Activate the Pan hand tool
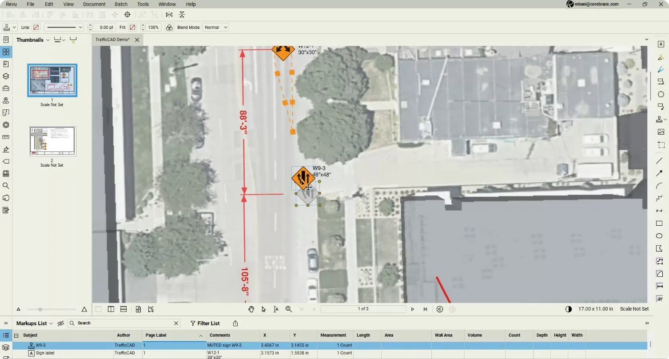Screen dimensions: 669x359 tap(251, 309)
